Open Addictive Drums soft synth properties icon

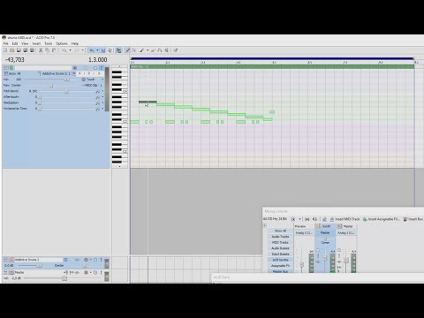[x=65, y=260]
